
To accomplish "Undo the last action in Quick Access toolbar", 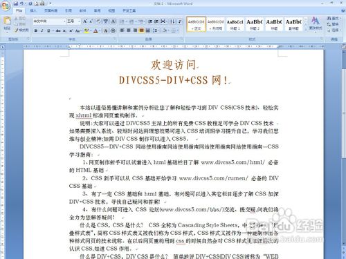I will coord(21,3).
